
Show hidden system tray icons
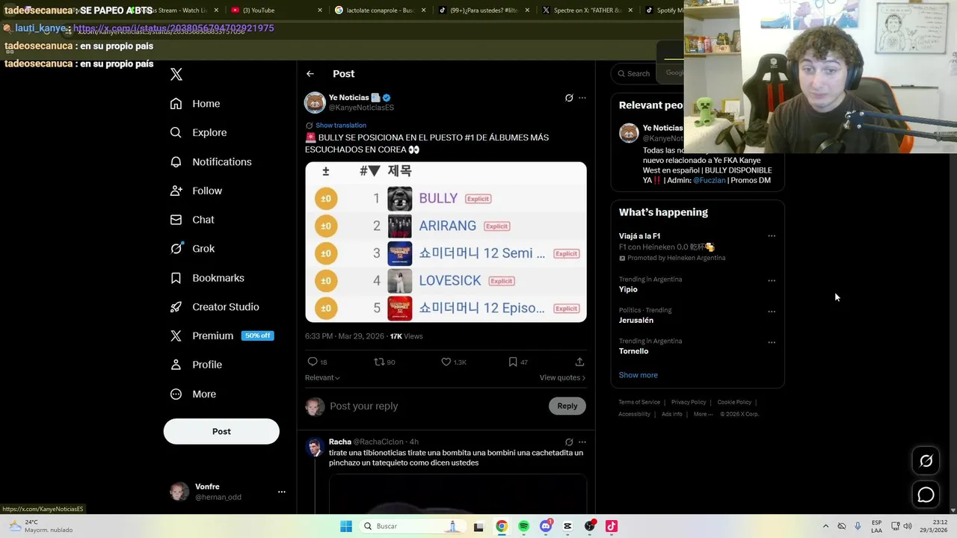[825, 526]
